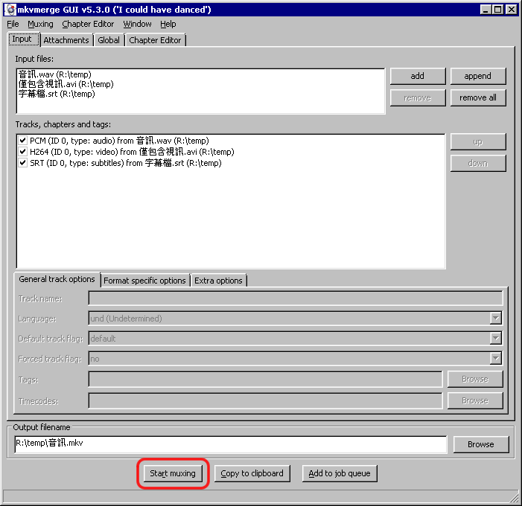
Task: Select 僅包含視訊.avi in the input files list
Action: 66,84
